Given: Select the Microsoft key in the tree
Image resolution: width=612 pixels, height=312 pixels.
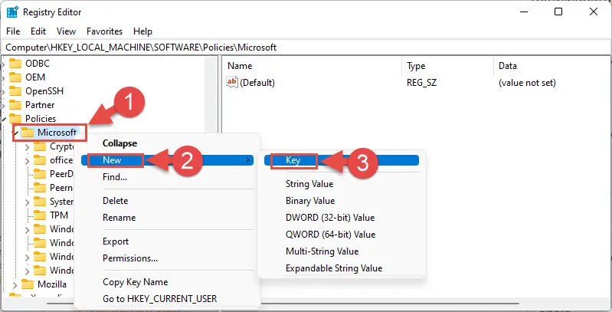Looking at the screenshot, I should [57, 133].
